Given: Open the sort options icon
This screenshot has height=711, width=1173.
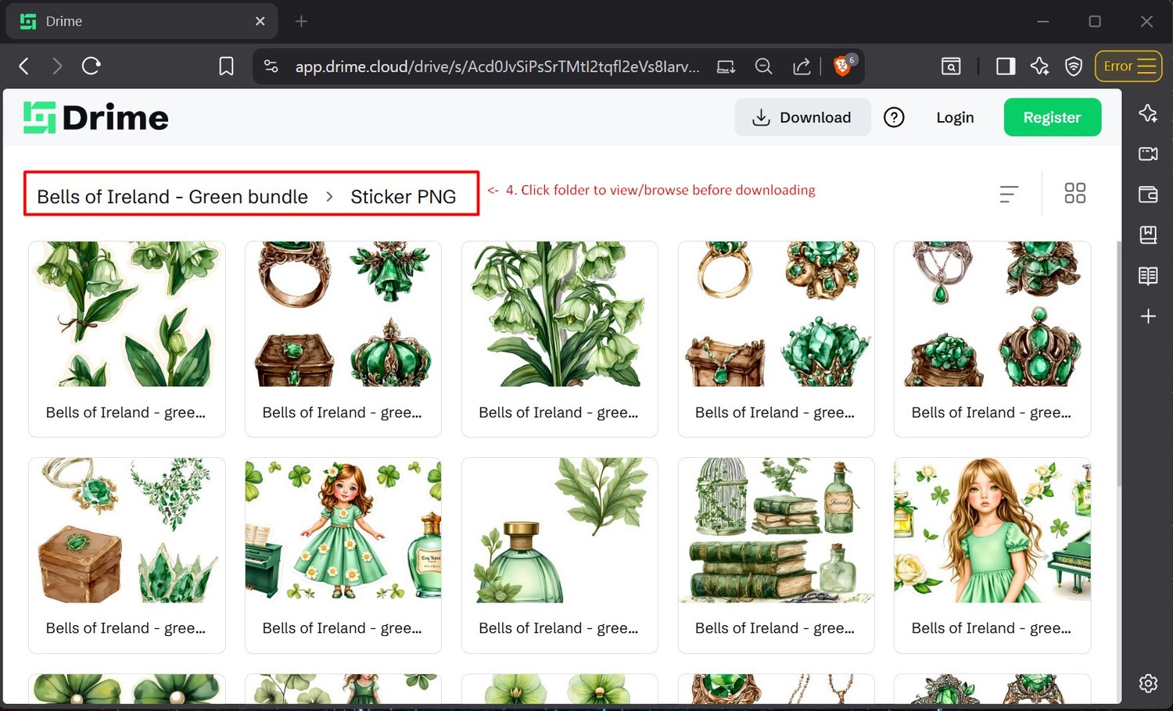Looking at the screenshot, I should pyautogui.click(x=1009, y=194).
